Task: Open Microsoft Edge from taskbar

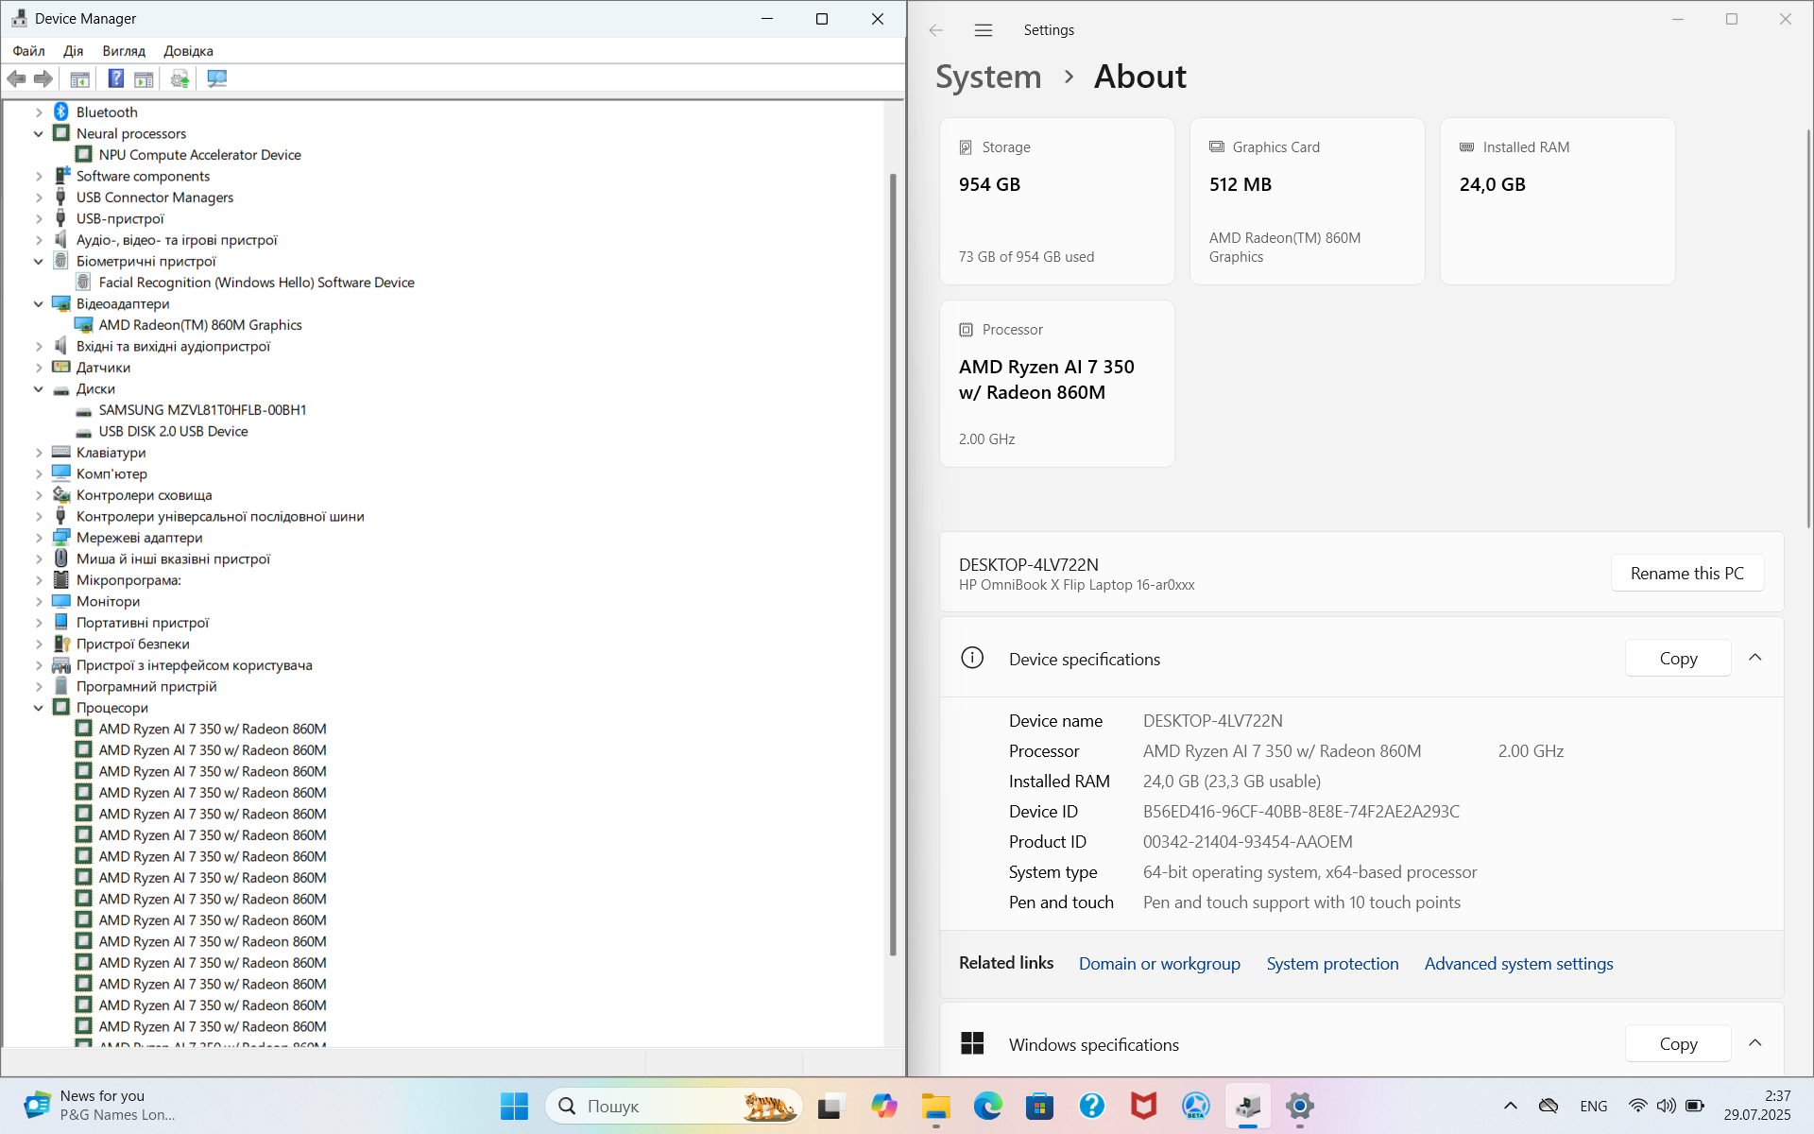Action: (x=988, y=1106)
